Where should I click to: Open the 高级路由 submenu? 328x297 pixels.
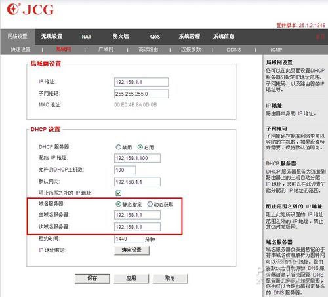[x=148, y=50]
